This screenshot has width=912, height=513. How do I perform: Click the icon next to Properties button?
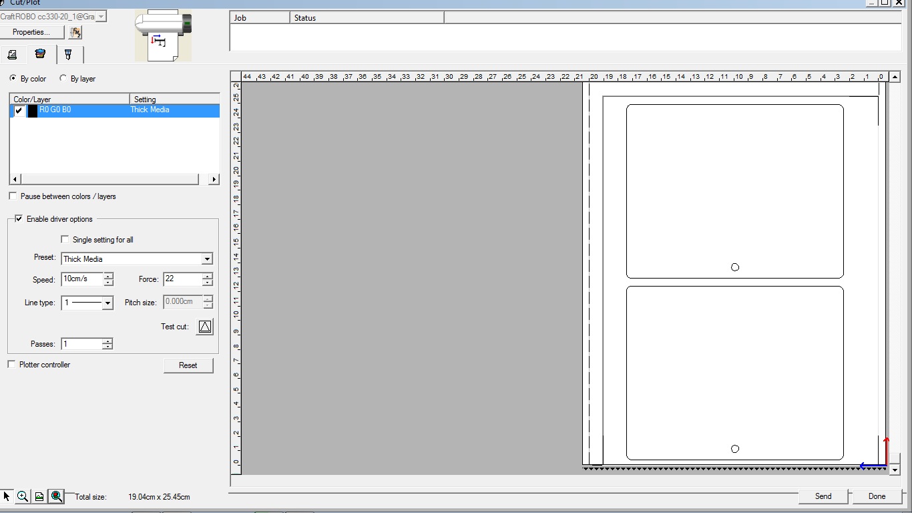[x=75, y=32]
